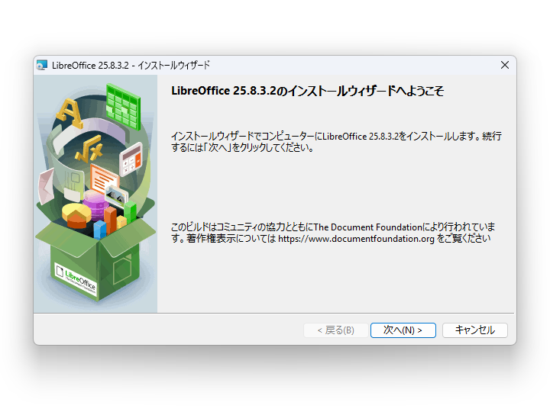Close the LibreOffice install wizard window

click(505, 65)
